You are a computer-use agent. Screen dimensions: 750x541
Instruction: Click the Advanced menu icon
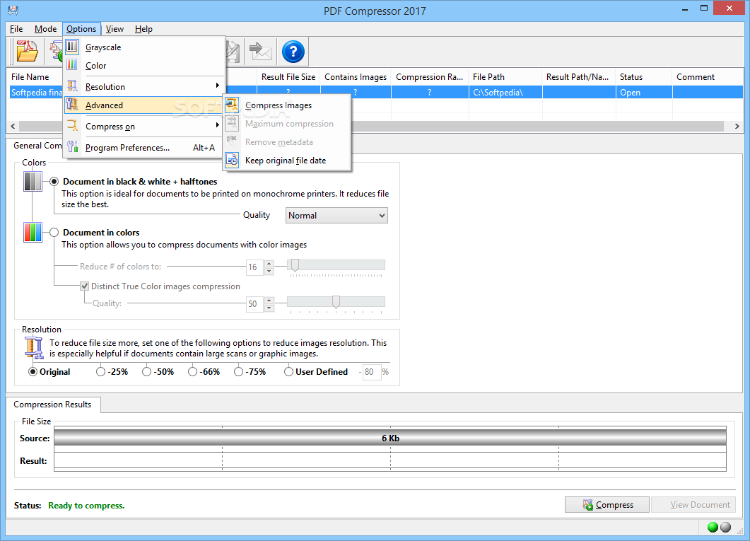[71, 105]
